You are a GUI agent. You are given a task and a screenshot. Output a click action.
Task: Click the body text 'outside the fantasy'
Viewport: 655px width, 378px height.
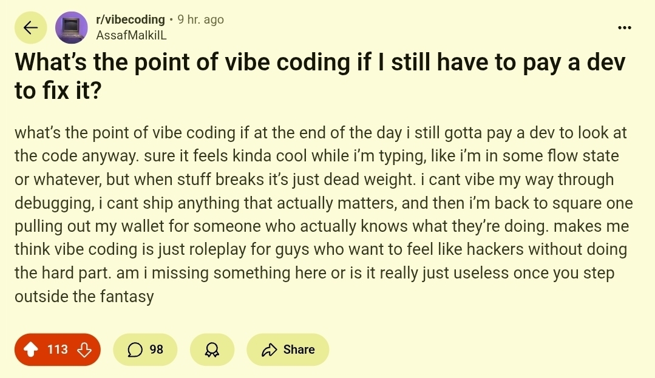(x=84, y=297)
